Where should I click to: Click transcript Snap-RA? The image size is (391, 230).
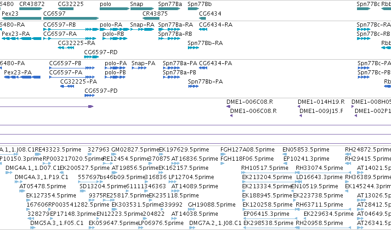tap(142, 29)
